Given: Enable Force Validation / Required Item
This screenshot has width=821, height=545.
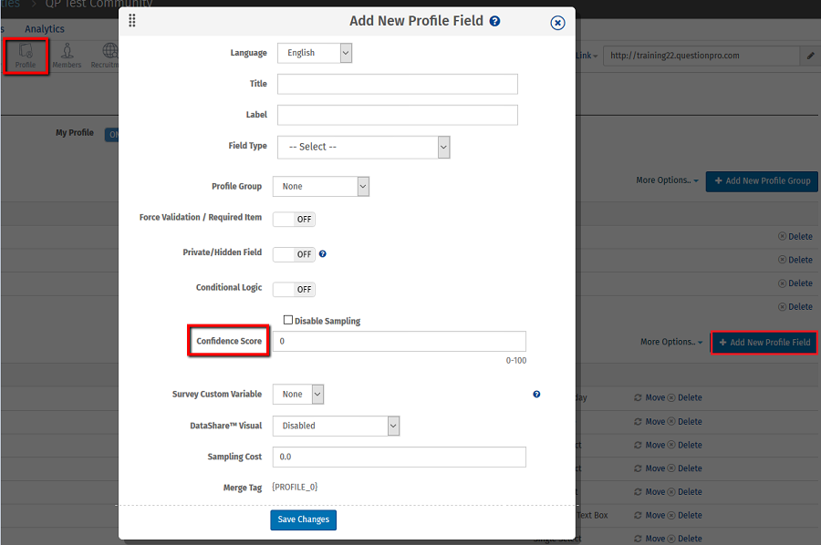Looking at the screenshot, I should coord(294,219).
